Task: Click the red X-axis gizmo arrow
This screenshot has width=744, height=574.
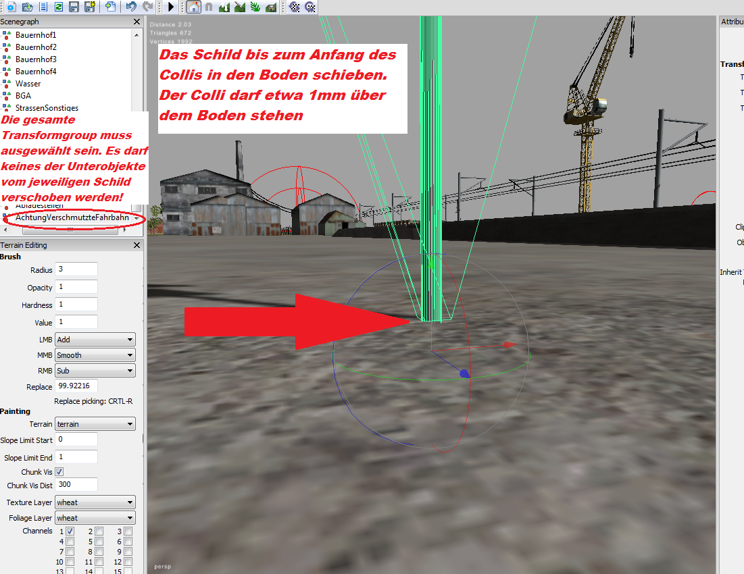Action: click(x=510, y=344)
